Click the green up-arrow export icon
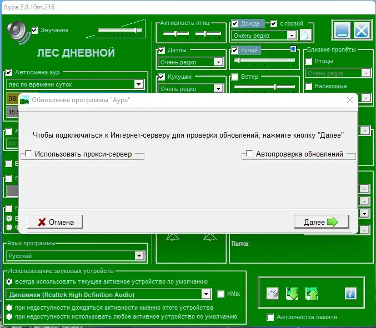This screenshot has width=376, height=328. point(312,294)
